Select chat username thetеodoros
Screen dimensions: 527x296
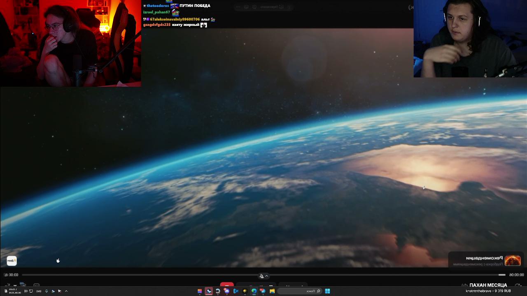158,6
